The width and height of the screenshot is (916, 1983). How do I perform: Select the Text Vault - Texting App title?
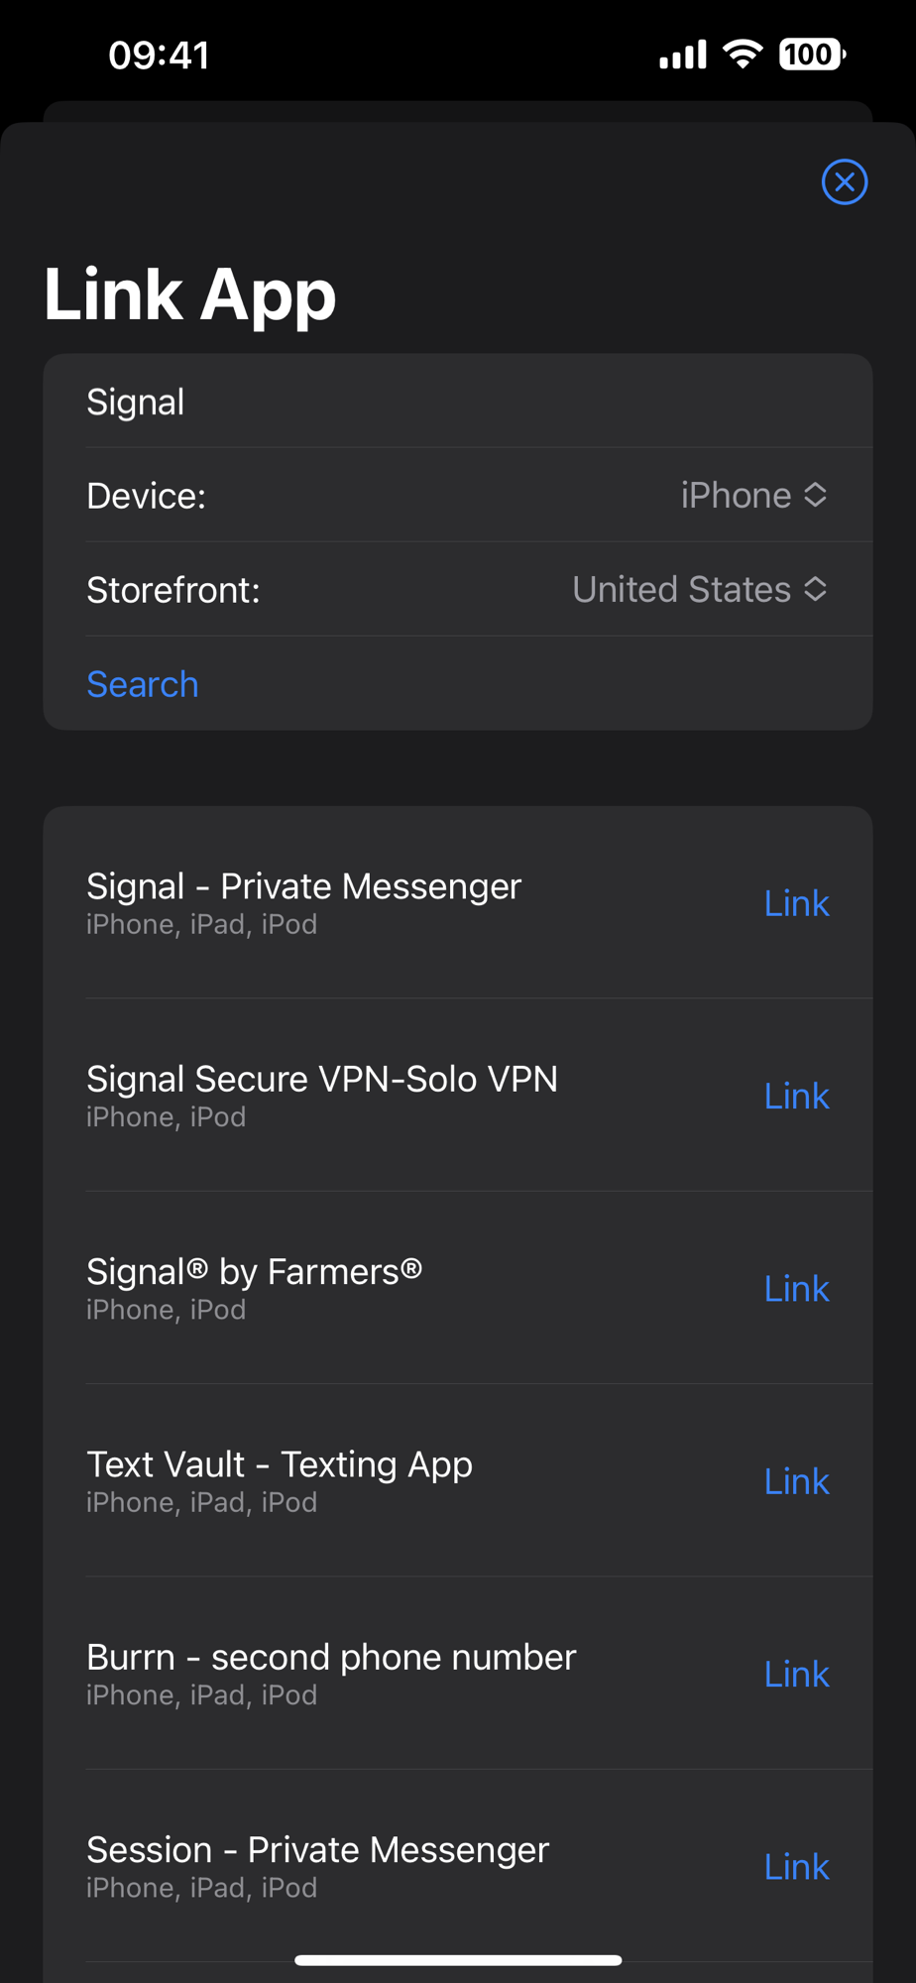click(280, 1464)
